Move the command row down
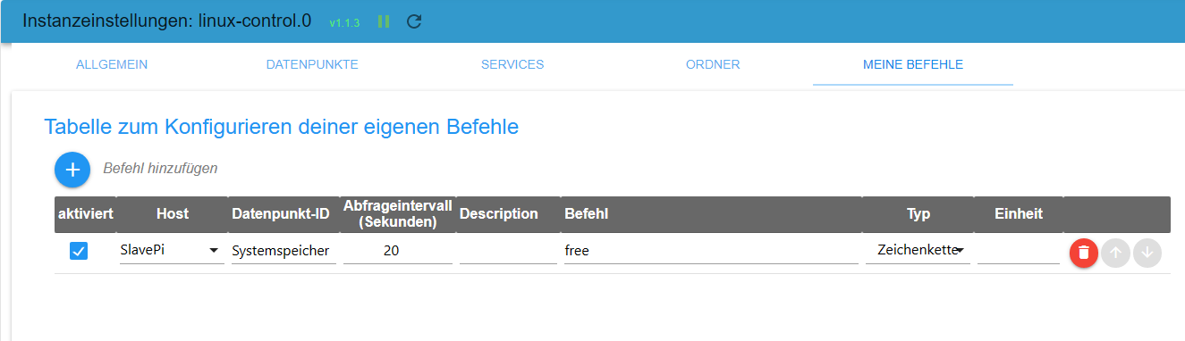 pos(1147,253)
